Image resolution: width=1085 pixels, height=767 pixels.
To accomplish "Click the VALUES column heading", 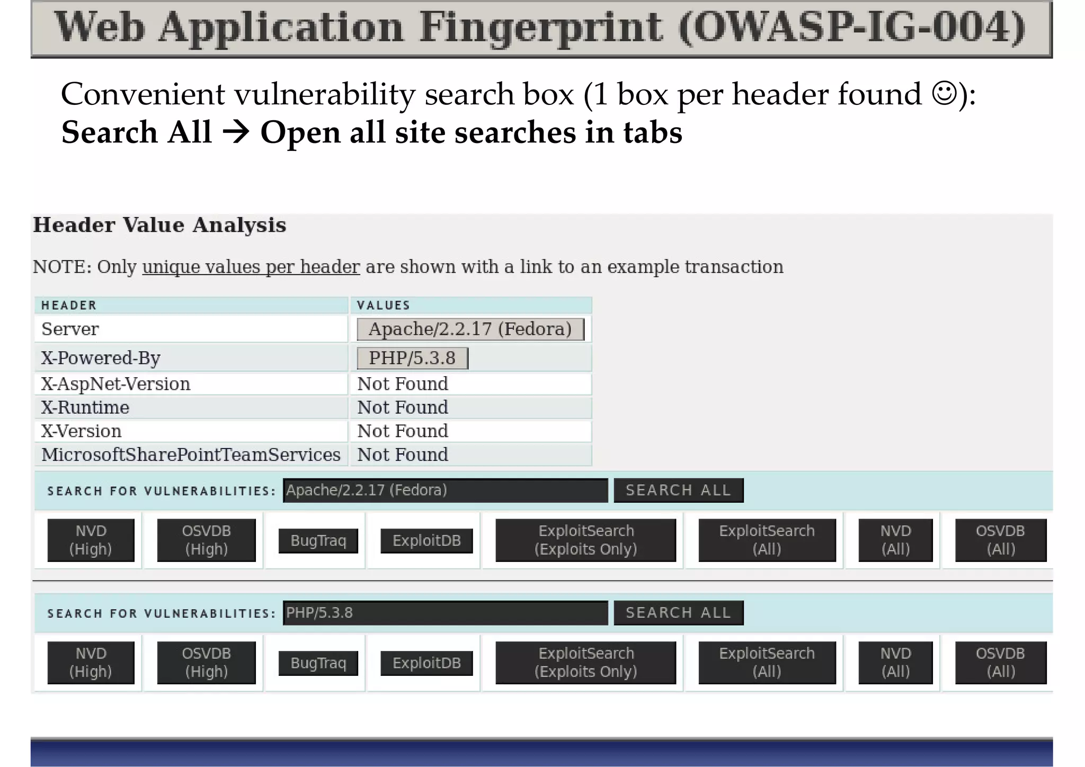I will point(471,305).
